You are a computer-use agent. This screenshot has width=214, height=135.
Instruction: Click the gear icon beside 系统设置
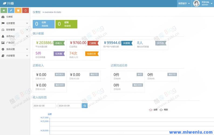tap(3, 49)
